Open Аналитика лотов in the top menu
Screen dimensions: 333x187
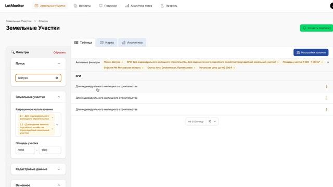coord(139,6)
